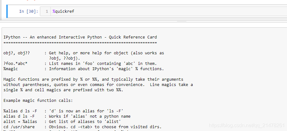The image size is (287, 131).
Task: Click the row of equals signs under the title
Action: click(x=80, y=43)
